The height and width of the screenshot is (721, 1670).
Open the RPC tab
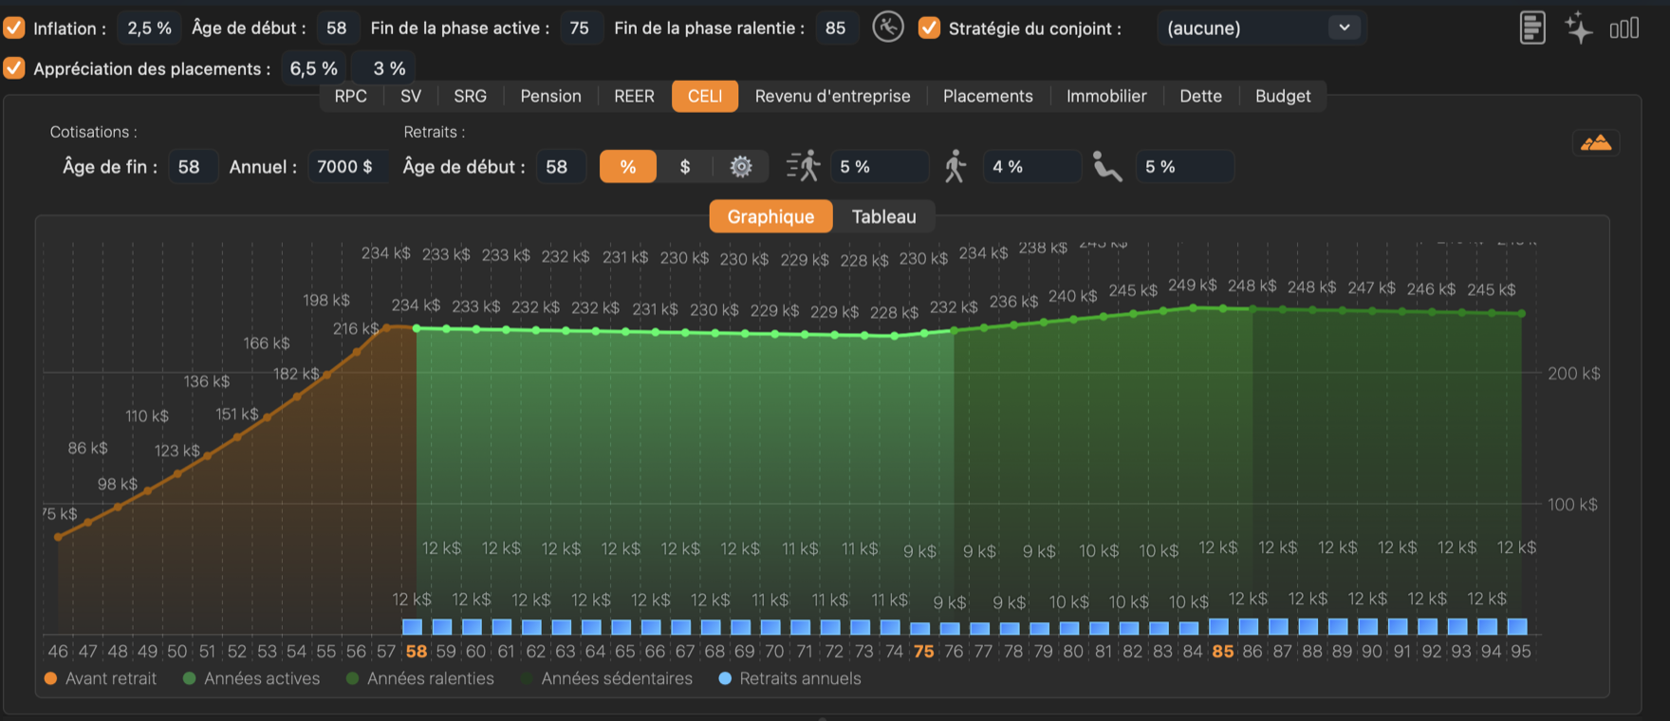point(351,96)
